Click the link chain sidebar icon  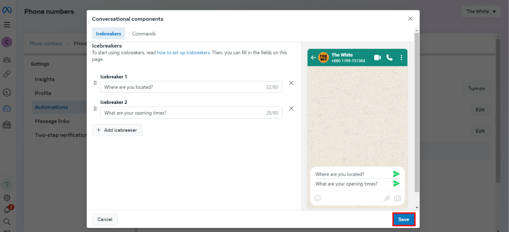pos(7,74)
